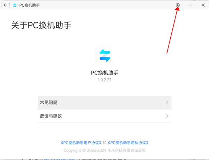The height and width of the screenshot is (160, 209).
Task: Click the PC换机助手 title bar text
Action: (30, 5)
